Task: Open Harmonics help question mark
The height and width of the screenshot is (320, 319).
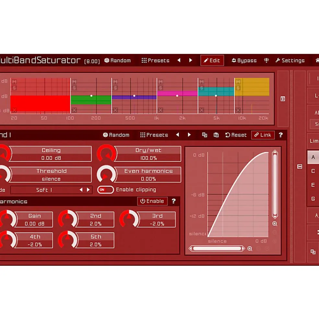Action: click(173, 201)
